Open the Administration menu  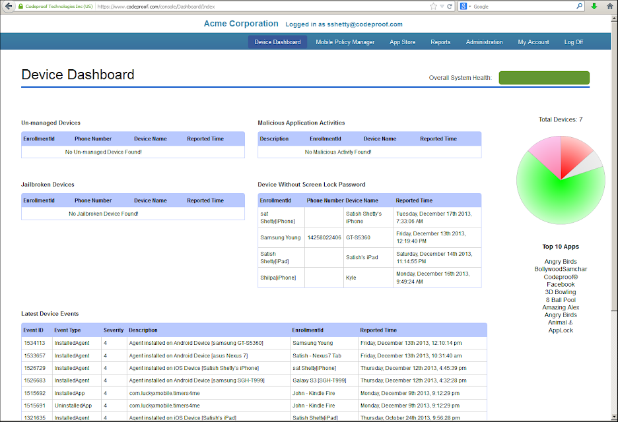click(484, 42)
